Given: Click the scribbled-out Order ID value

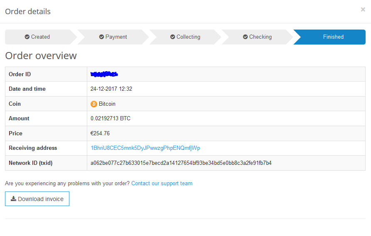Looking at the screenshot, I should click(104, 74).
